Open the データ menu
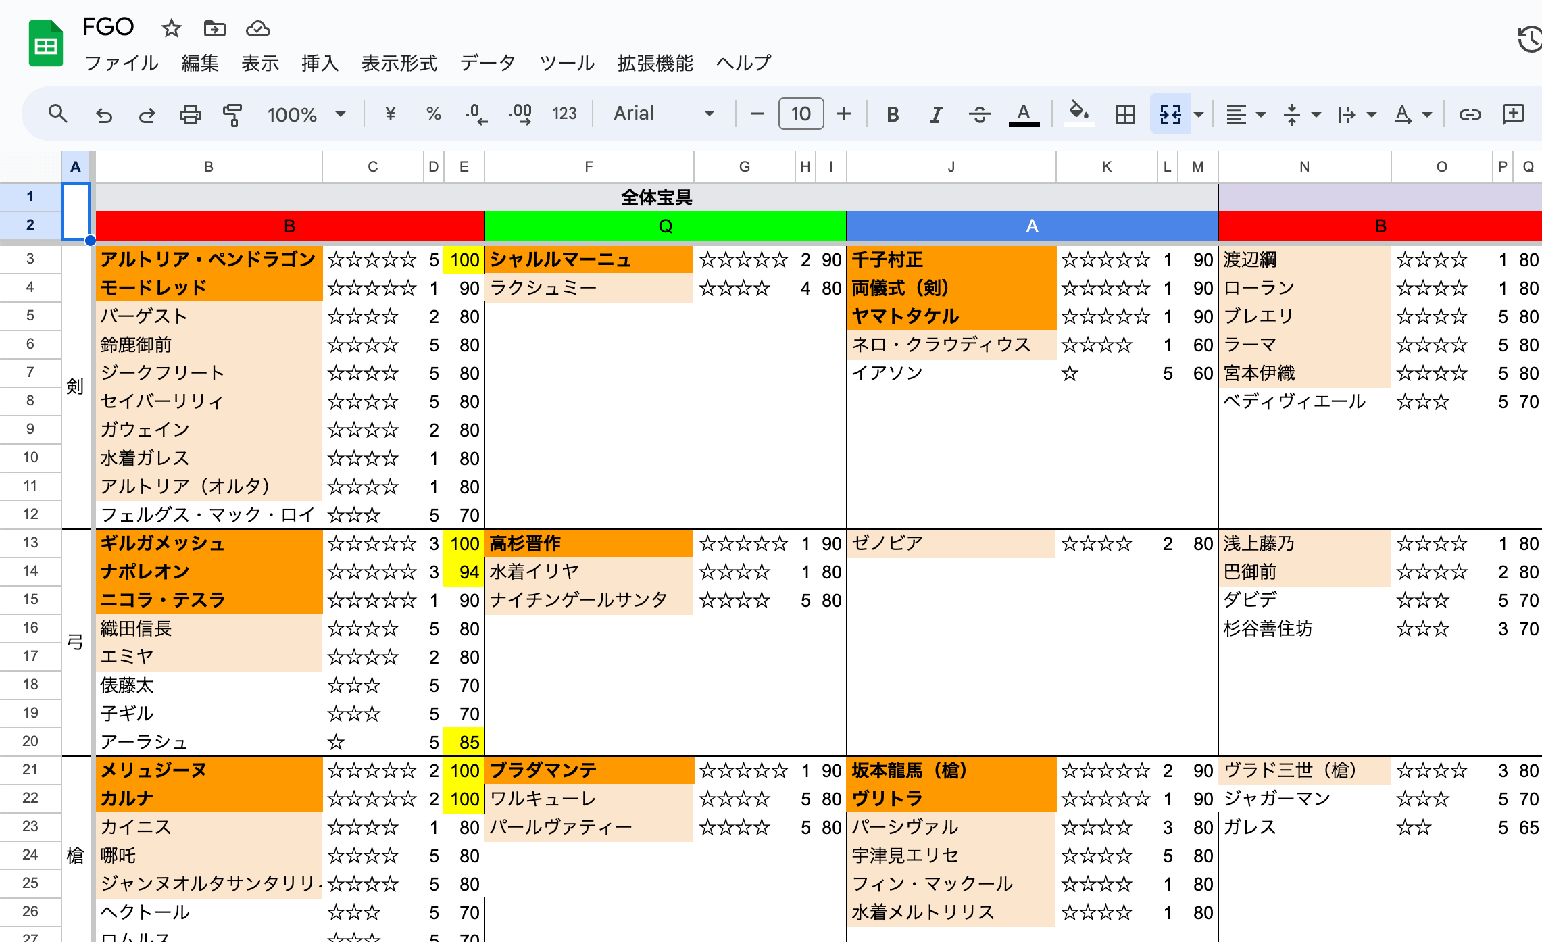Screen dimensions: 1542x942 (x=487, y=63)
